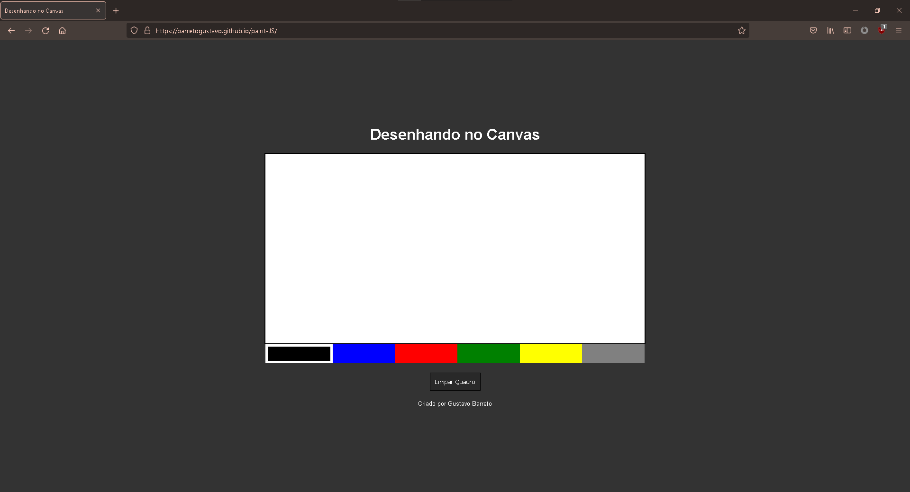Viewport: 910px width, 492px height.
Task: Click the browser forward button
Action: coord(28,30)
